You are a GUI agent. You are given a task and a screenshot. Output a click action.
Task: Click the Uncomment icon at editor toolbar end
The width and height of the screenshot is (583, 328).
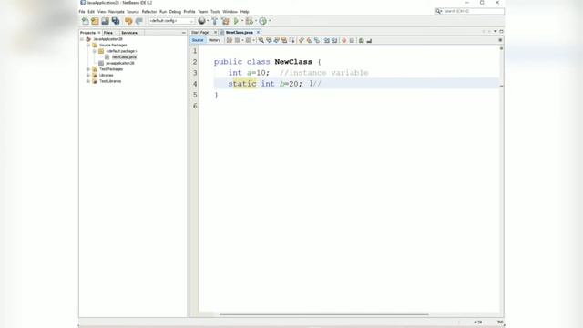(x=369, y=40)
